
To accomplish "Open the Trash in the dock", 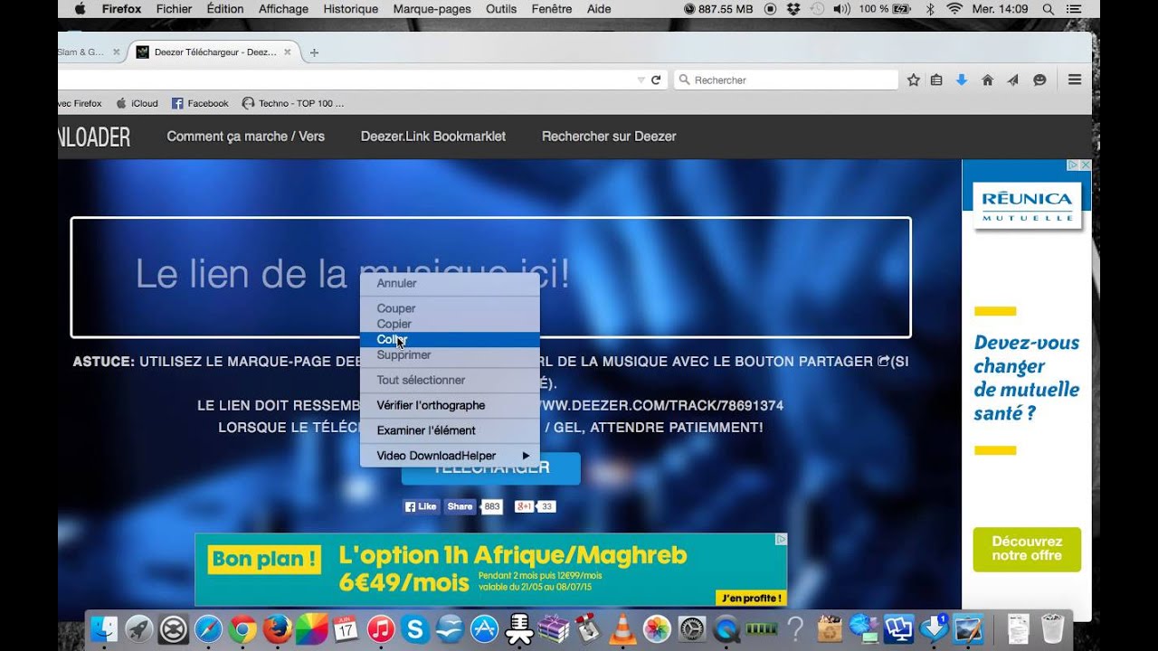I will pyautogui.click(x=1052, y=628).
